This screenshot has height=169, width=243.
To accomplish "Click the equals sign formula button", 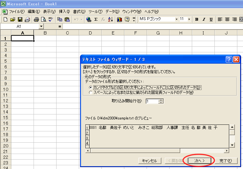I will coord(60,27).
